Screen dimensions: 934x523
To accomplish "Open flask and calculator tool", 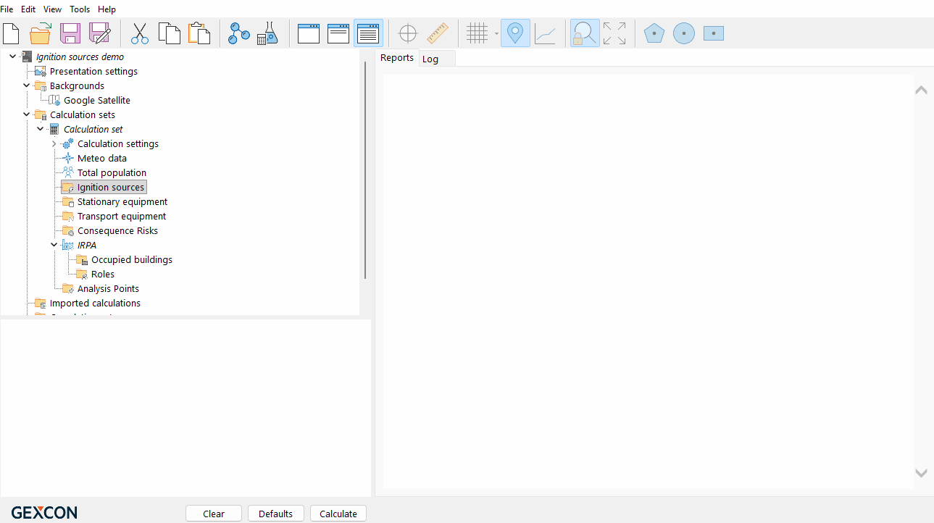I will [268, 33].
